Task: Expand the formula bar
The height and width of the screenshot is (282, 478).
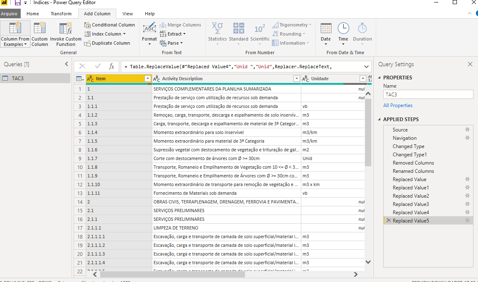Action: (x=366, y=67)
